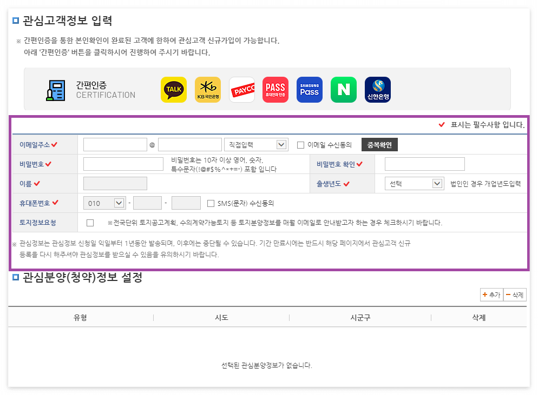Screen dimensions: 538x395
Task: Authenticate via 신한은행 icon
Action: pos(377,89)
